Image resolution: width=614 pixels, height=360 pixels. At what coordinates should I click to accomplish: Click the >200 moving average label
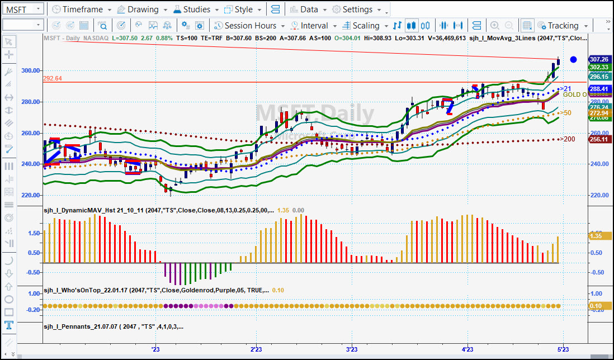coord(568,139)
